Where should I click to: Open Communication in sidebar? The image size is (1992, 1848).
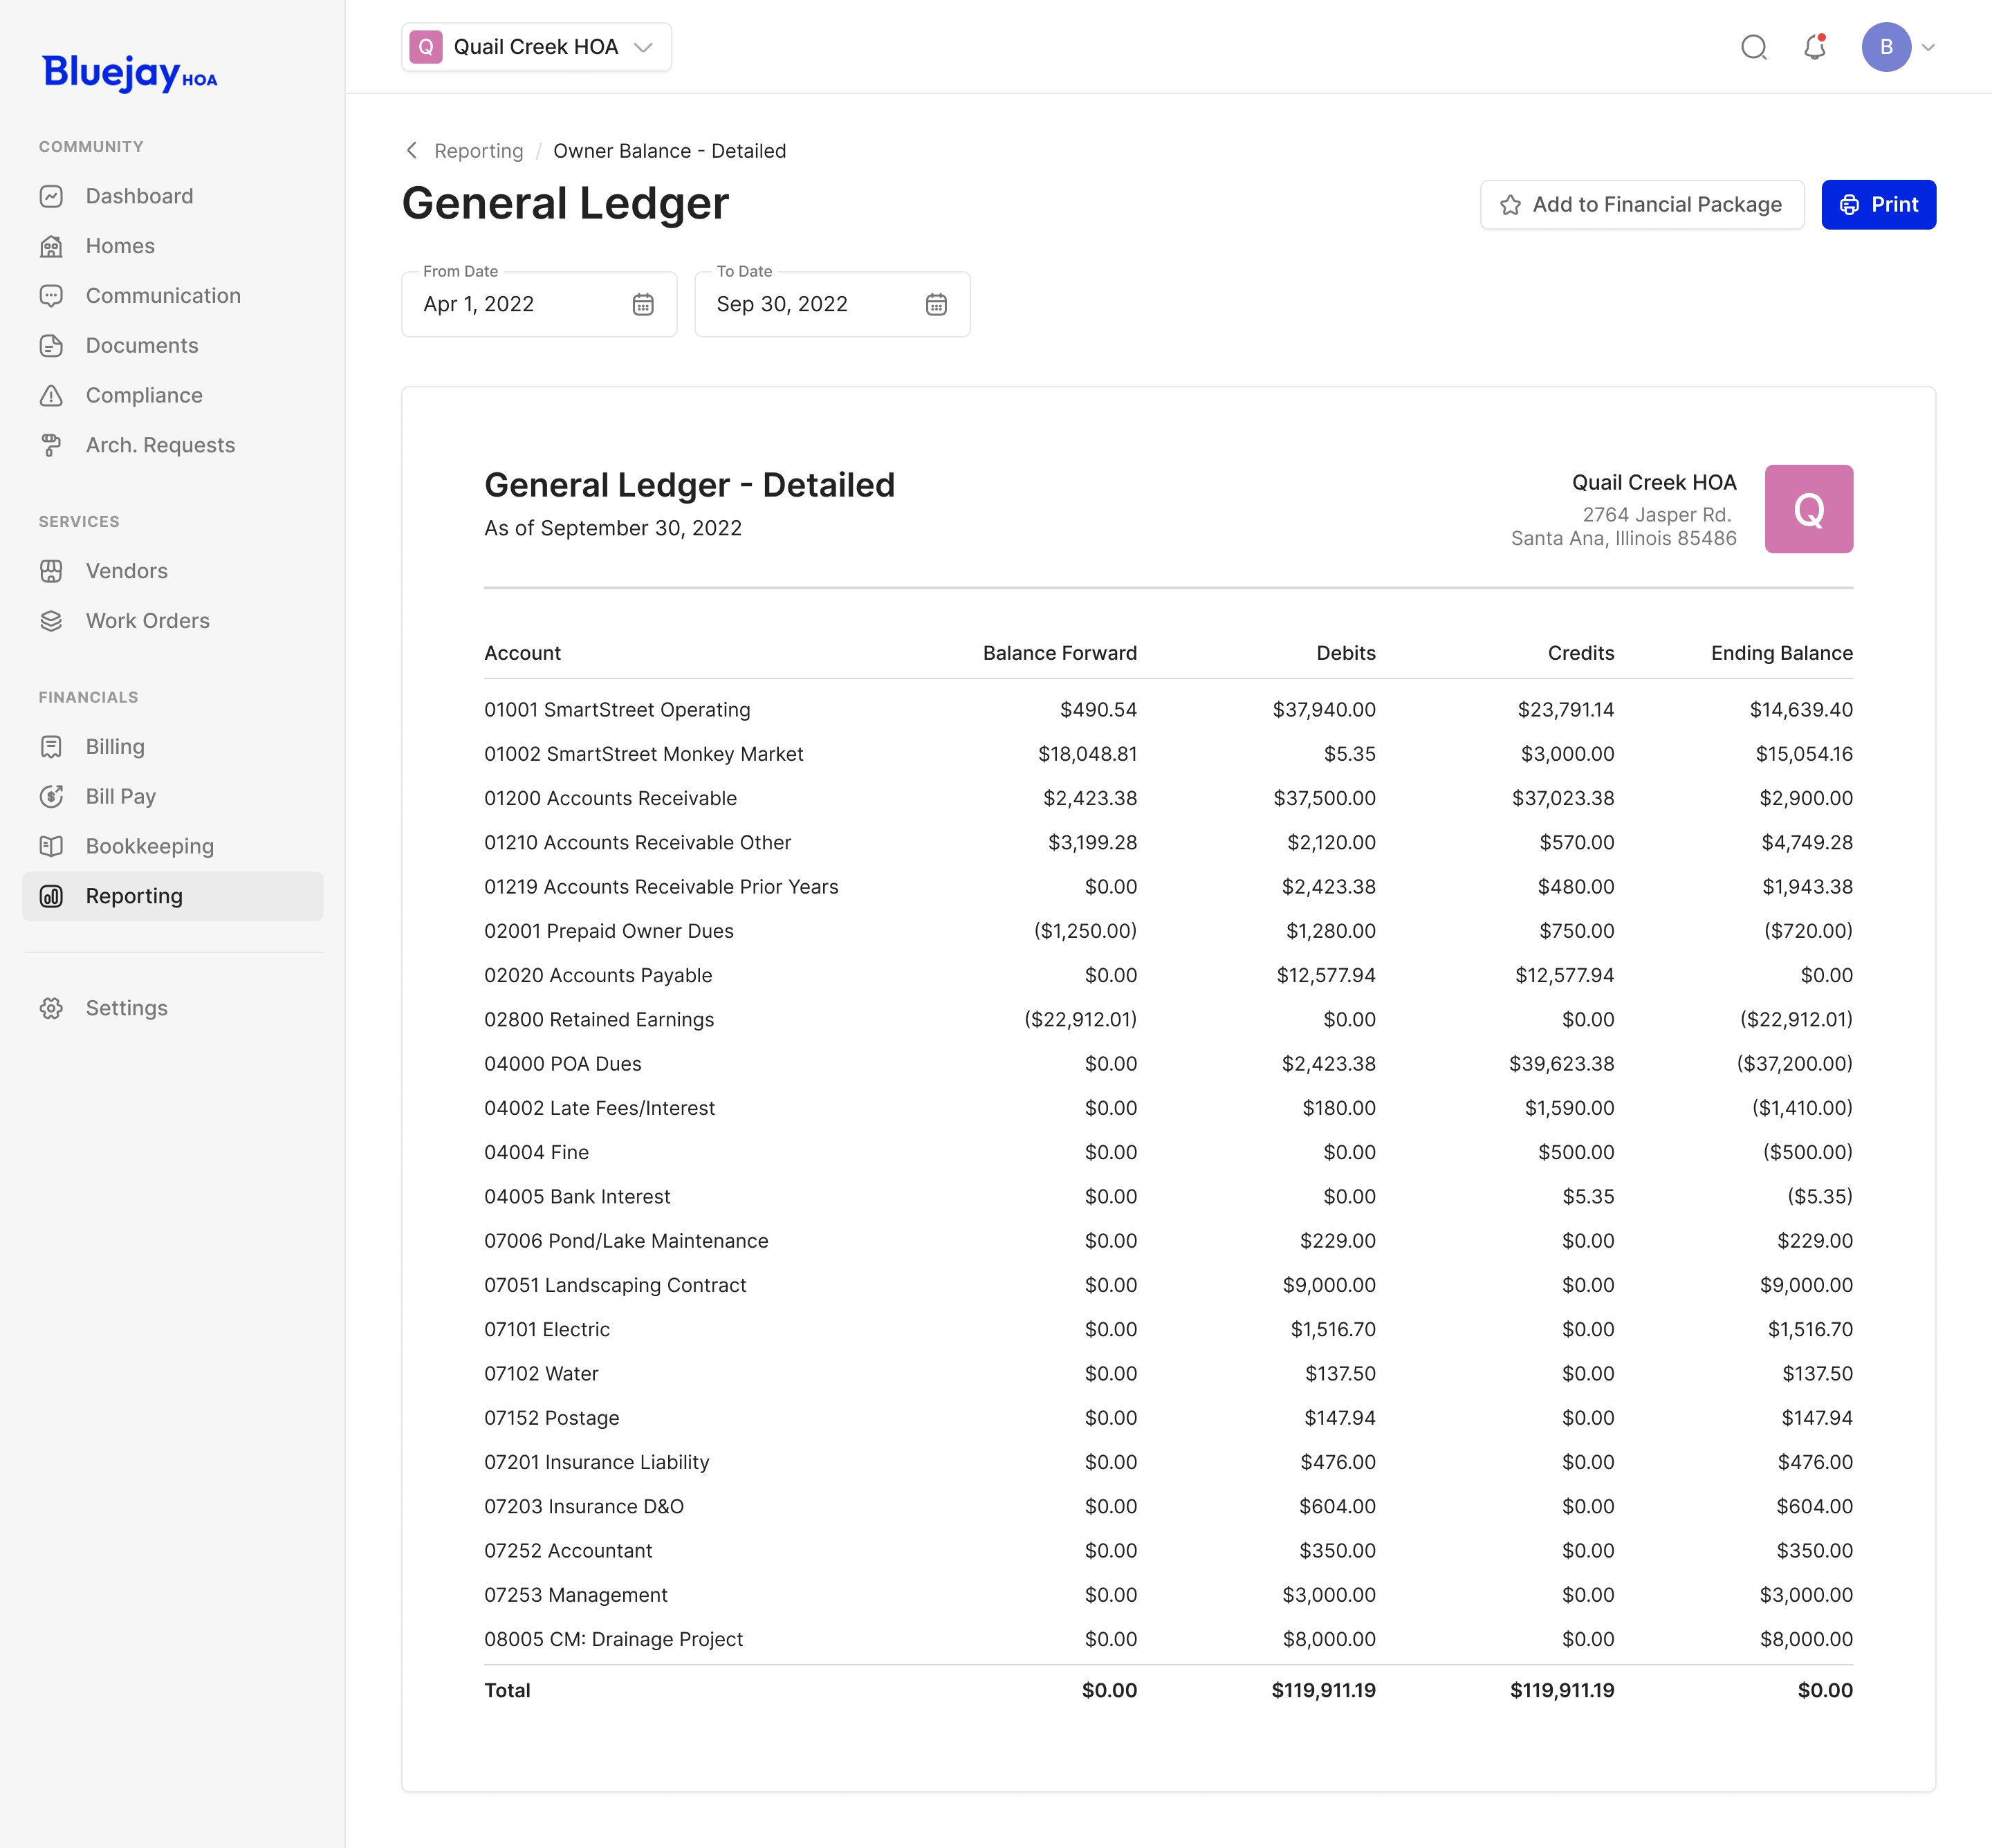(172, 296)
